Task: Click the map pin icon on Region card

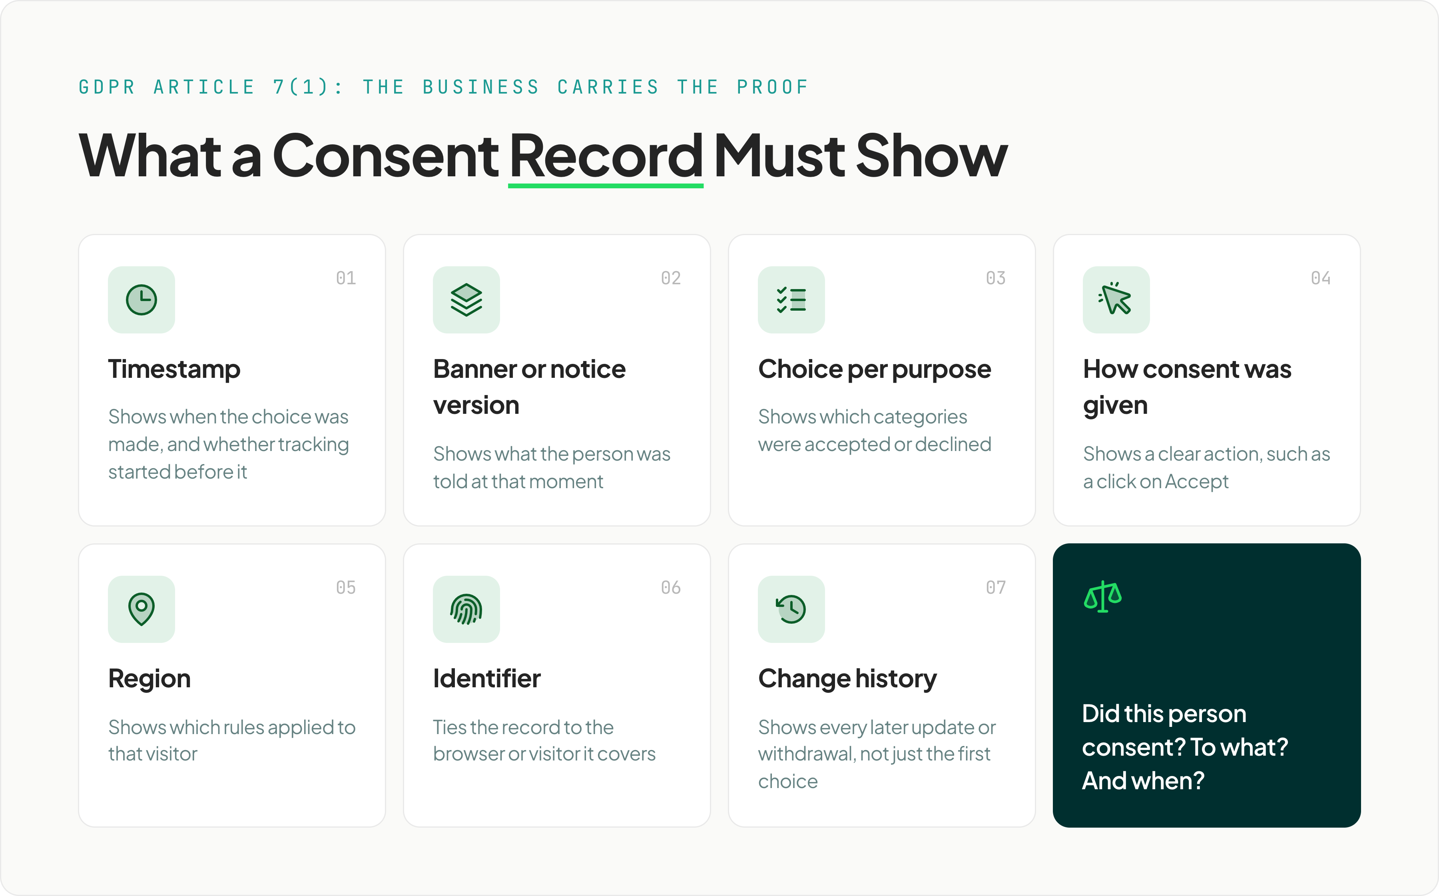Action: [x=141, y=609]
